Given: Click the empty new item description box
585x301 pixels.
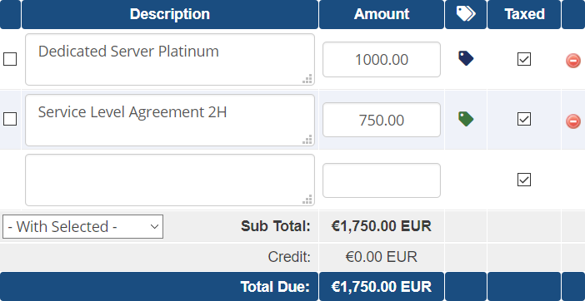Looking at the screenshot, I should [170, 180].
